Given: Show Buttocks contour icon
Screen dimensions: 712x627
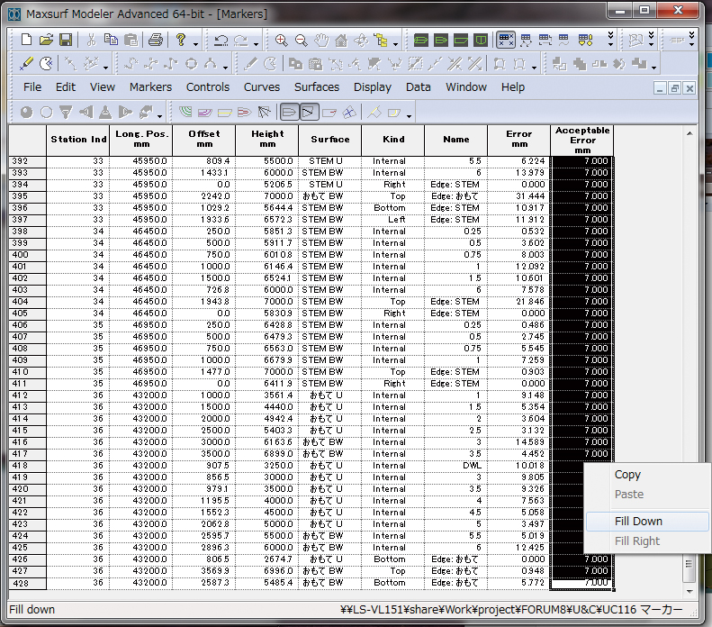Looking at the screenshot, I should click(204, 112).
